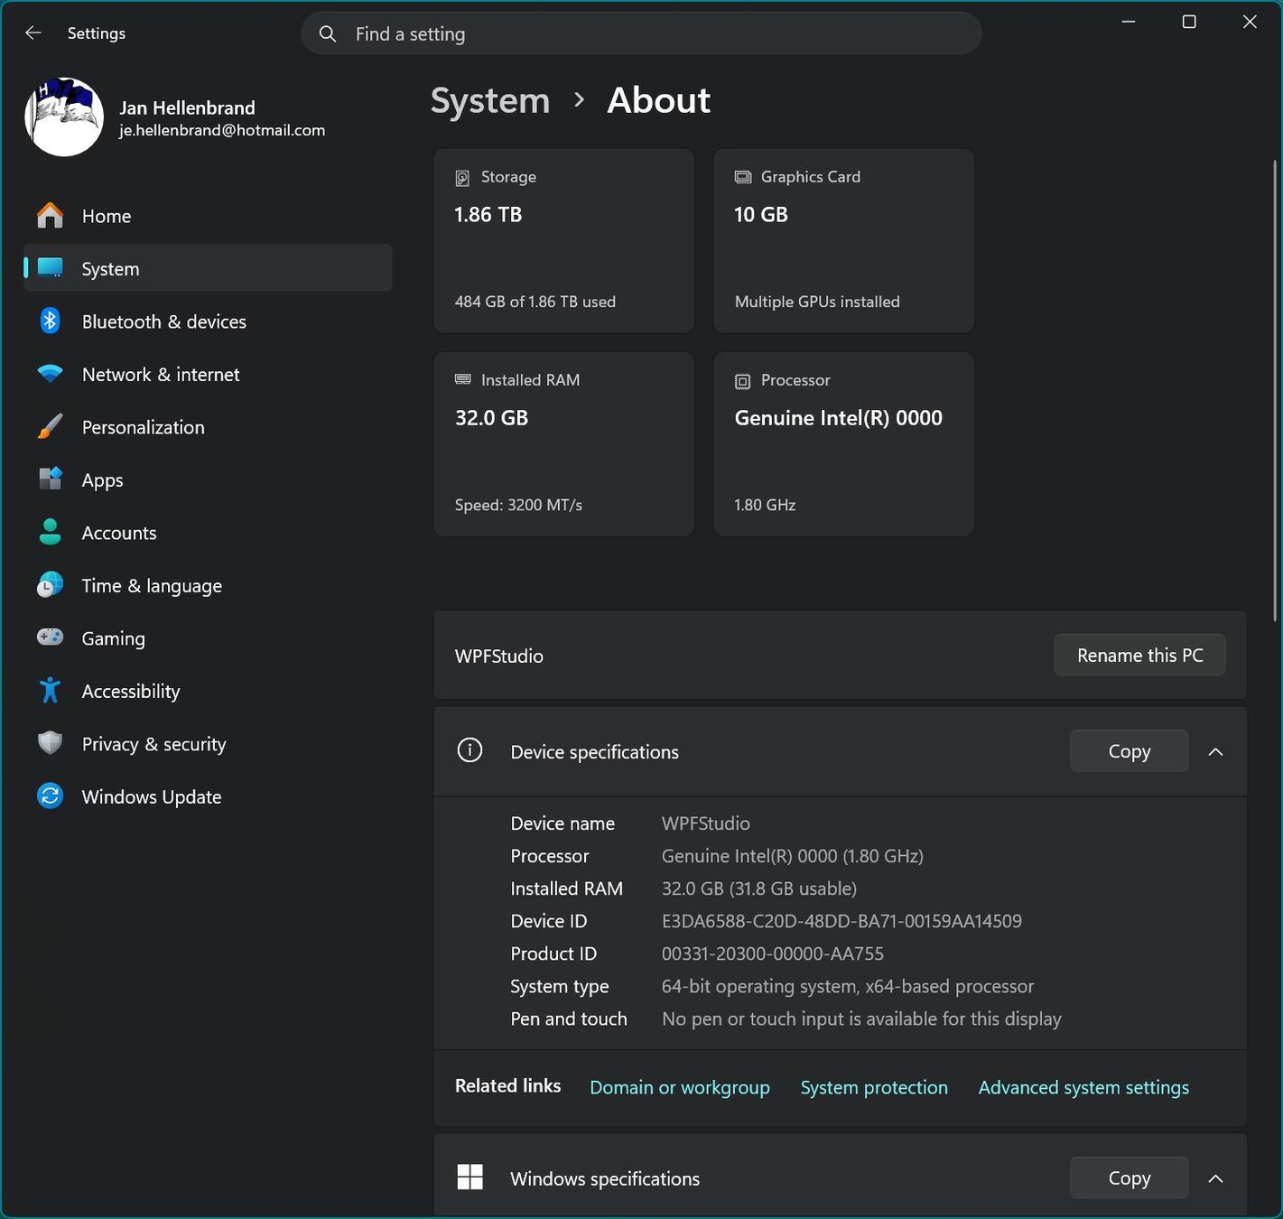Click the Windows Update sync icon
This screenshot has height=1219, width=1283.
pos(51,796)
